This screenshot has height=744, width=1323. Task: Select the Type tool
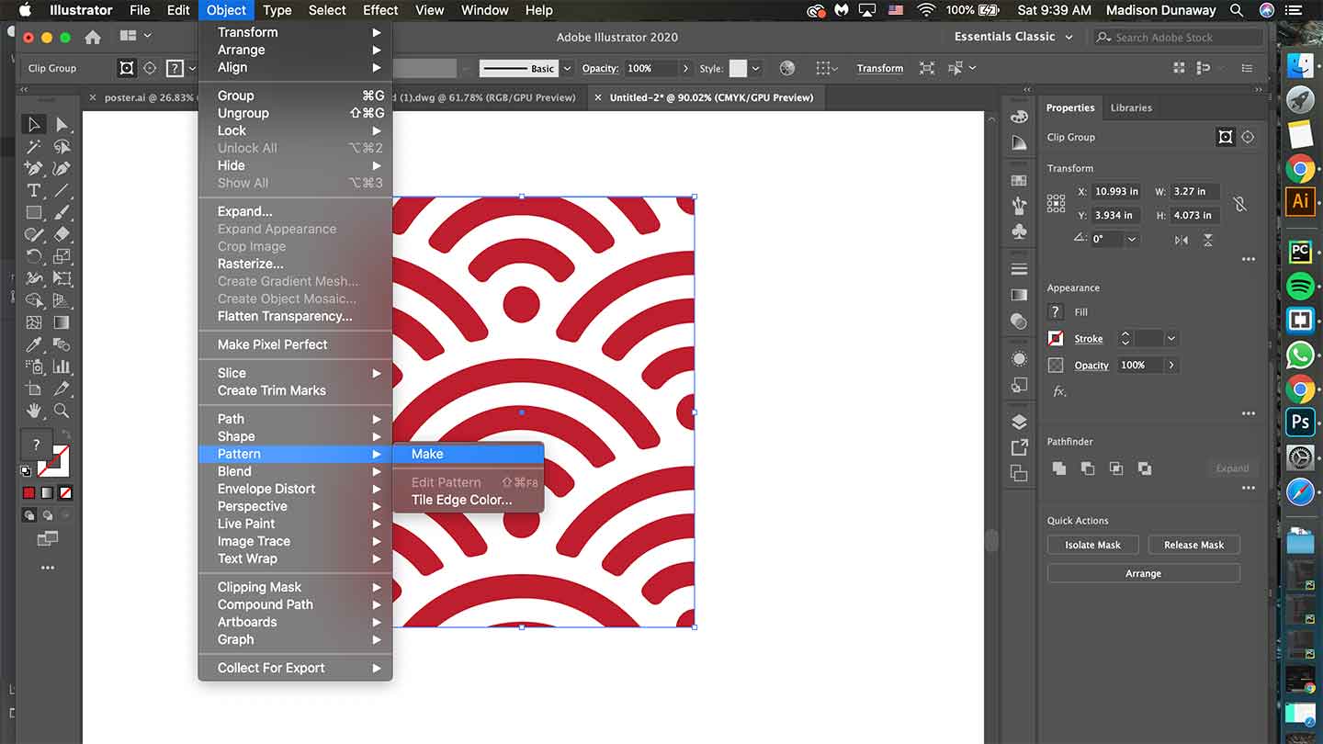tap(34, 191)
